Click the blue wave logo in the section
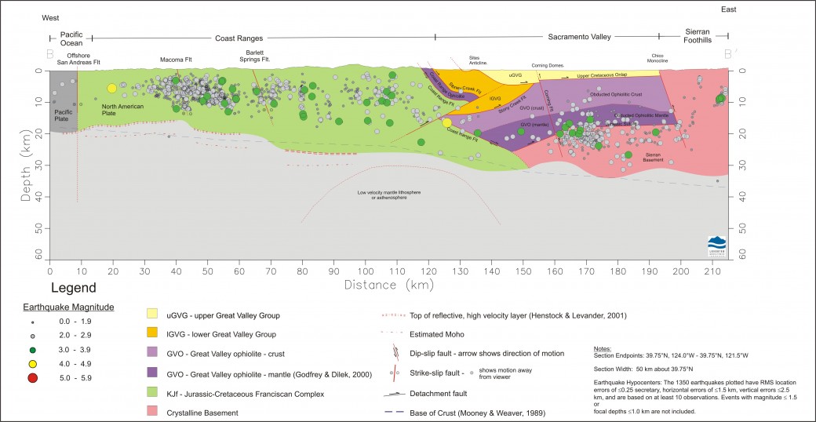 (716, 246)
